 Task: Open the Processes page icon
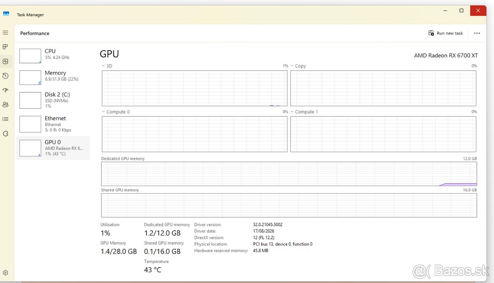(5, 47)
